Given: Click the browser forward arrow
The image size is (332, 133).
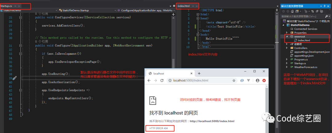Looking at the screenshot, I should [x=156, y=80].
